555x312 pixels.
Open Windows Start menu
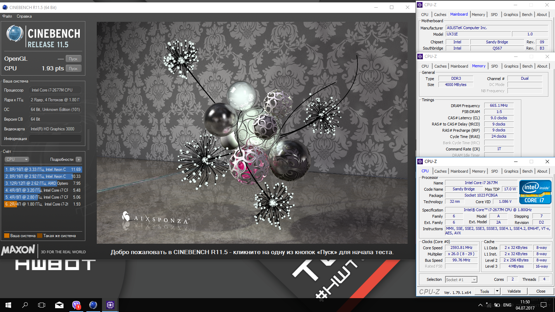click(8, 305)
